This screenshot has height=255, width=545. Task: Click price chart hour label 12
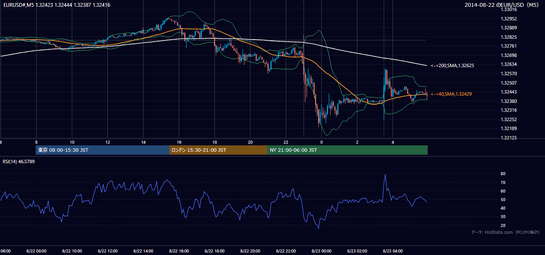(x=108, y=142)
